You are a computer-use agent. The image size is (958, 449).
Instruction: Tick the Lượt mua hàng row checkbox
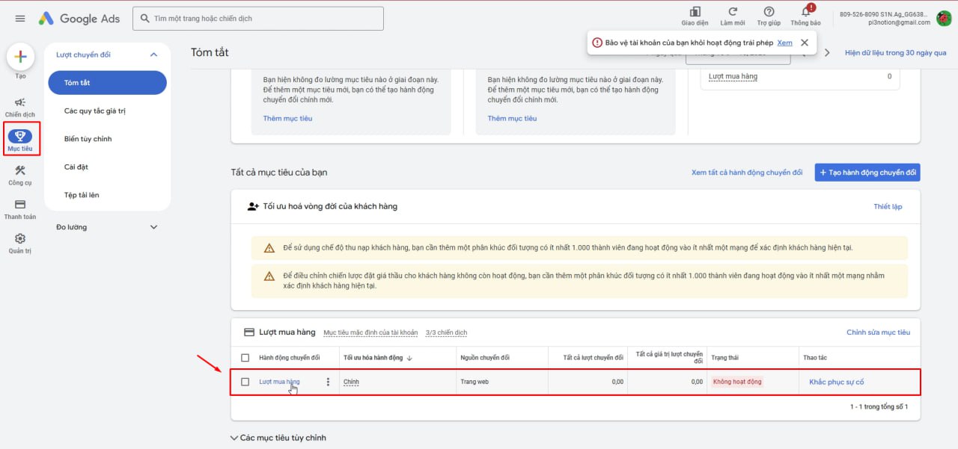point(245,382)
